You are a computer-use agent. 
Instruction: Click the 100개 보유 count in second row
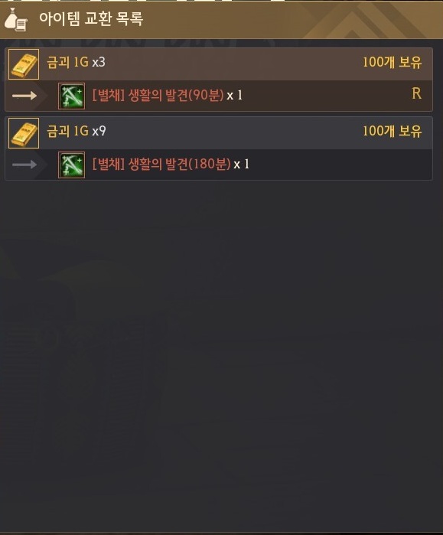click(392, 131)
